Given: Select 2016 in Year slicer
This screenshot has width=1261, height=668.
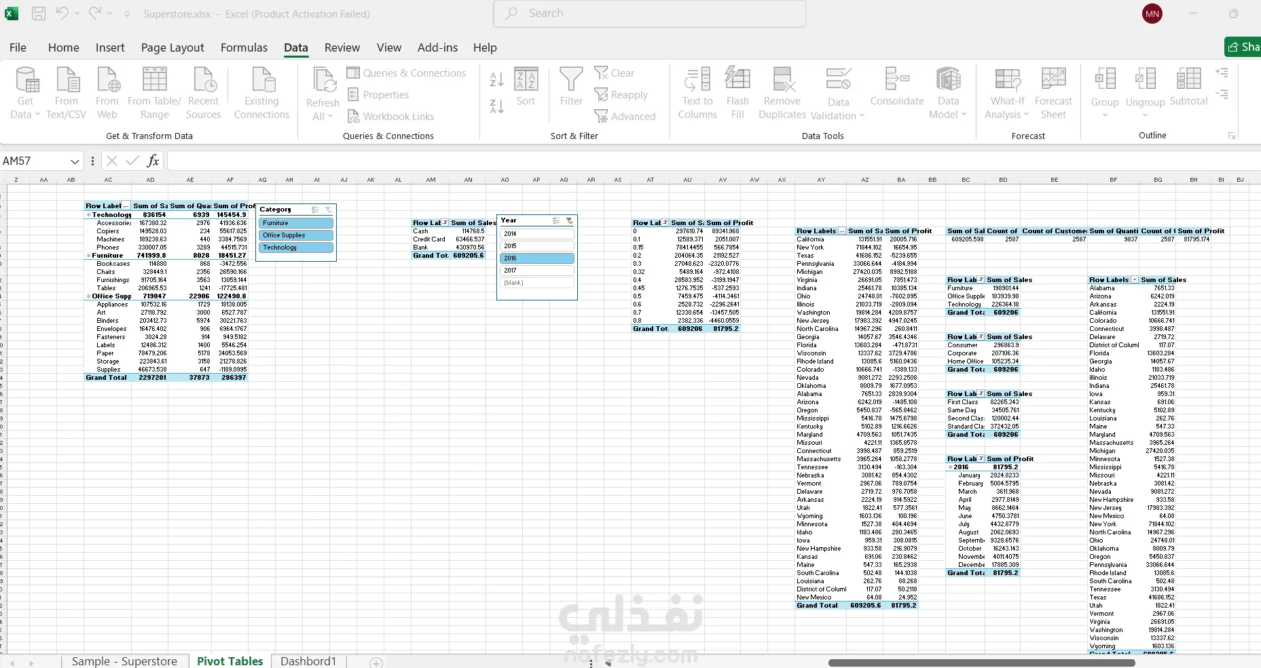Looking at the screenshot, I should tap(537, 258).
